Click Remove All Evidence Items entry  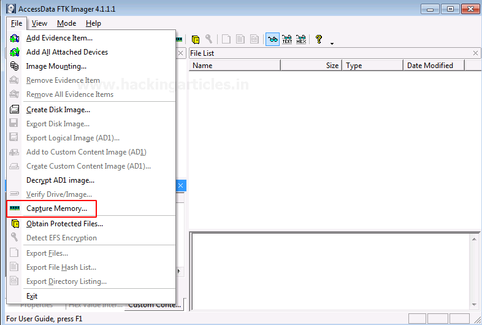pos(91,94)
